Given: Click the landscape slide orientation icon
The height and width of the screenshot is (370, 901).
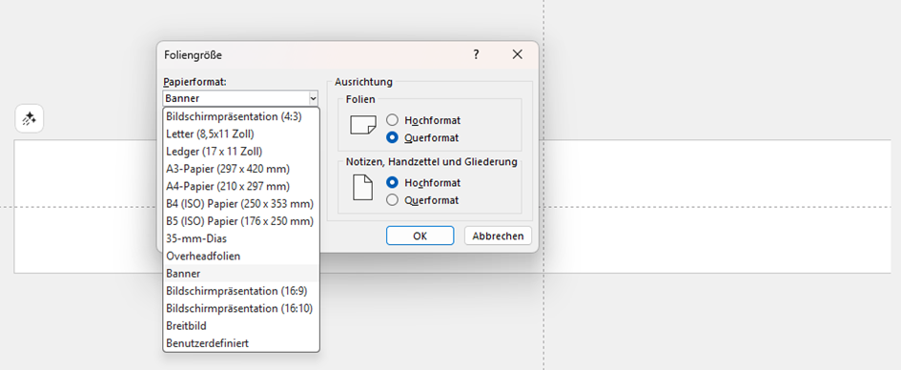Looking at the screenshot, I should coord(363,125).
